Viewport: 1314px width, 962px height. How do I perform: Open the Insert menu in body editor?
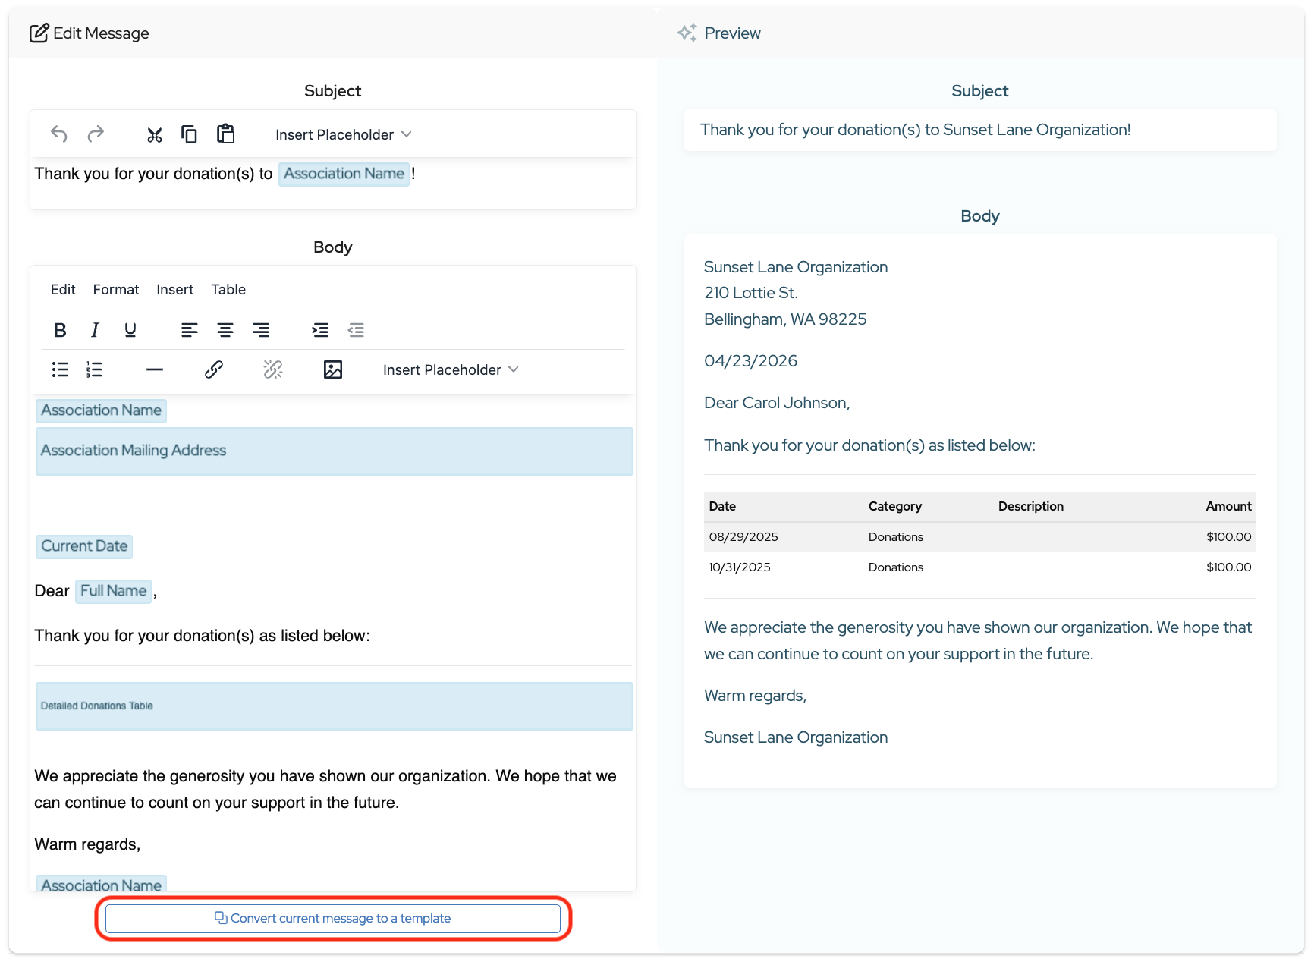[174, 289]
